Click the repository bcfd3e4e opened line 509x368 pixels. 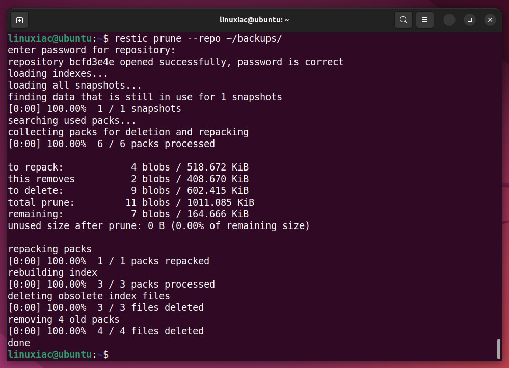point(176,62)
